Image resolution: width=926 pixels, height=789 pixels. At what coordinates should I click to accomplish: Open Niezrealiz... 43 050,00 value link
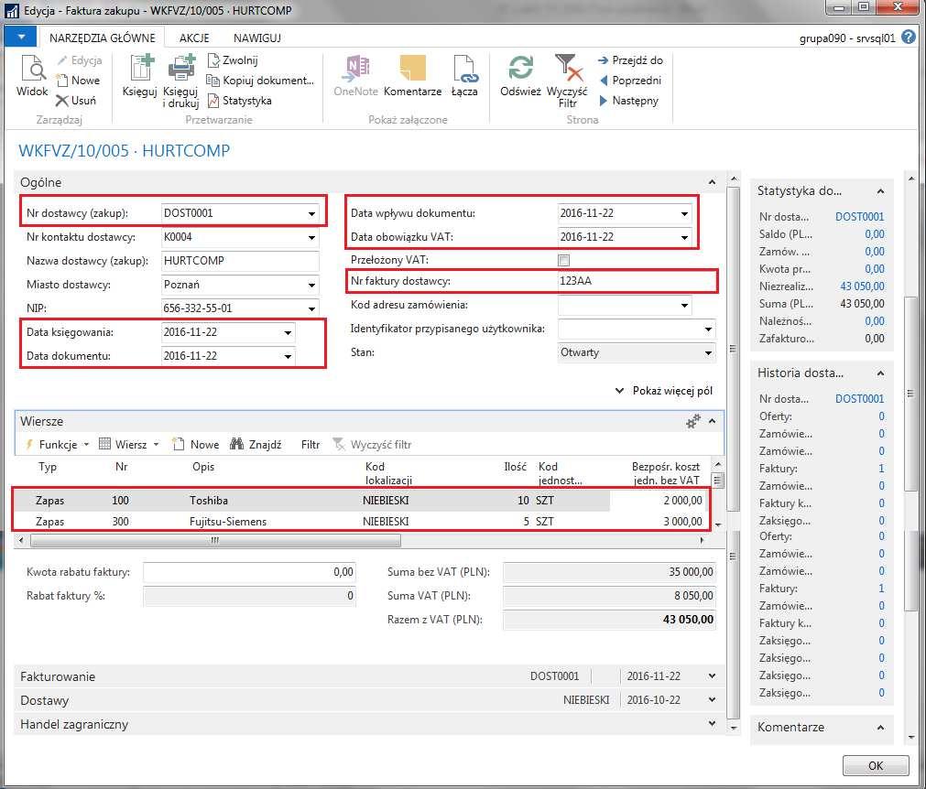coord(862,286)
